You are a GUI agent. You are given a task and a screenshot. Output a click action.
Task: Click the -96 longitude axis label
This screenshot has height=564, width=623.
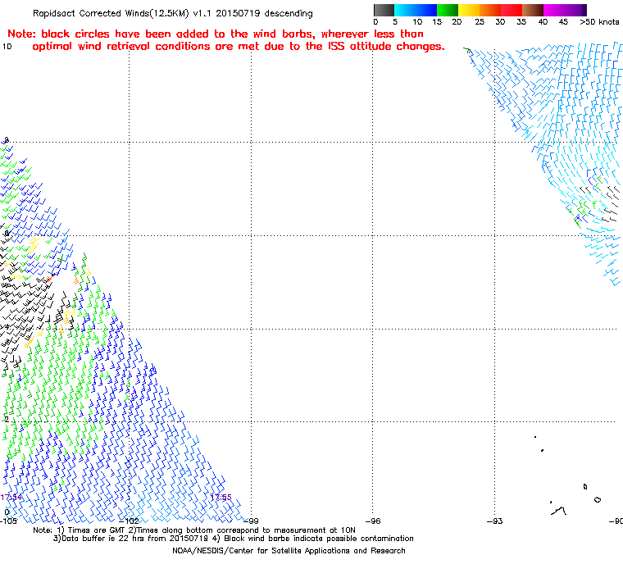pos(373,521)
